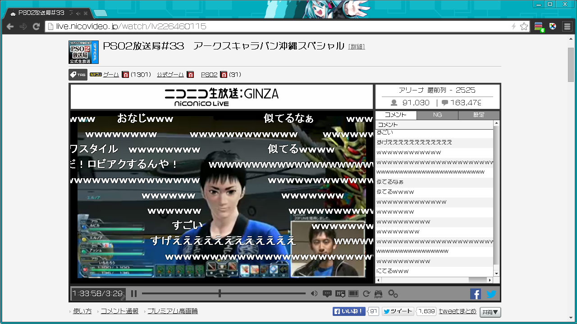Click the tweet count 1,639
Screen dimensions: 577x324
click(x=426, y=311)
